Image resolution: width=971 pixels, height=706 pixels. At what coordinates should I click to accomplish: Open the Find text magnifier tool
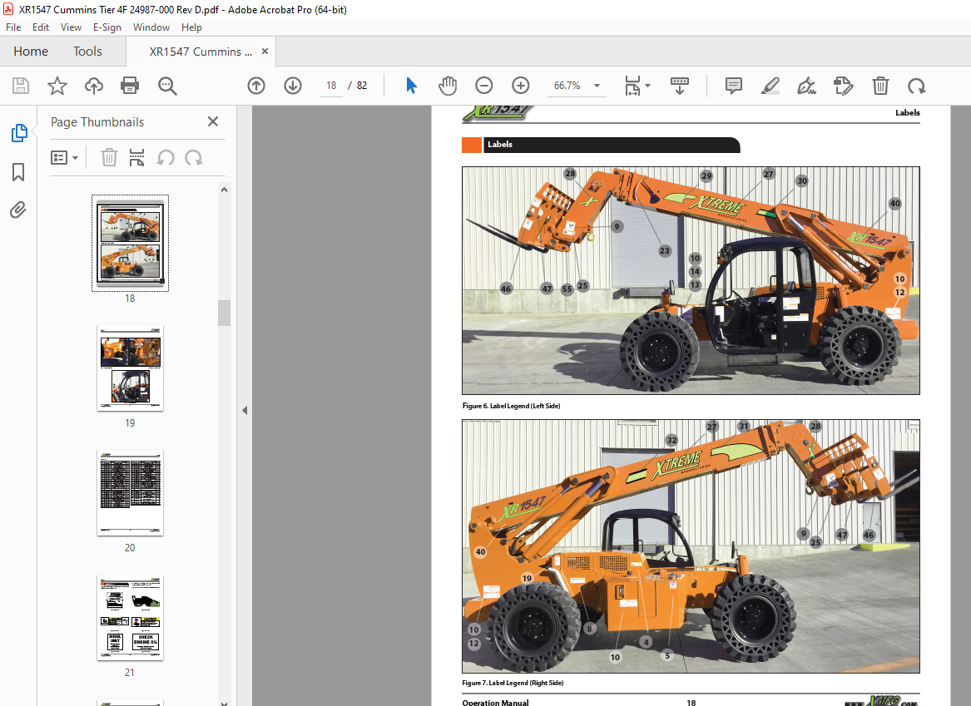pos(167,86)
